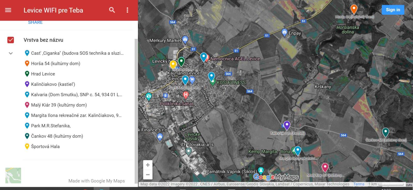Click the Krškany place label
This screenshot has height=190, width=413.
tap(323, 87)
